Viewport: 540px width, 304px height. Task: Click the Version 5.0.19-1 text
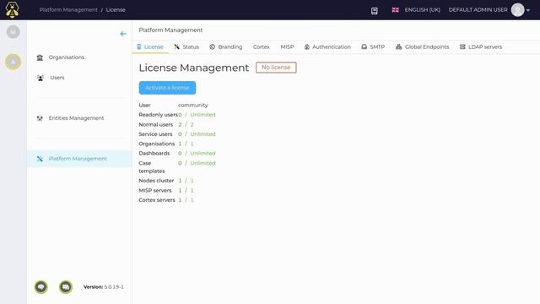click(104, 287)
